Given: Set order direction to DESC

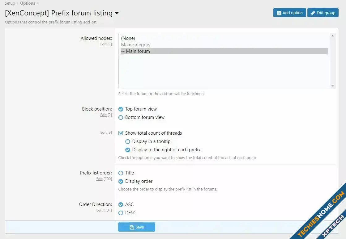Looking at the screenshot, I should pyautogui.click(x=121, y=213).
